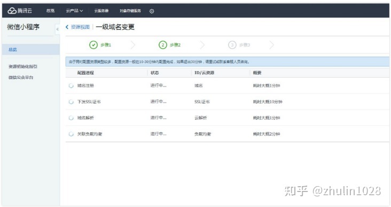Viewport: 391px width, 207px height.
Task: Click 进行中... status in 下发SSL证书 row
Action: (158, 102)
